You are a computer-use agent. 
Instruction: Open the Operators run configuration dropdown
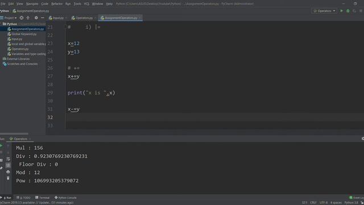coord(324,11)
